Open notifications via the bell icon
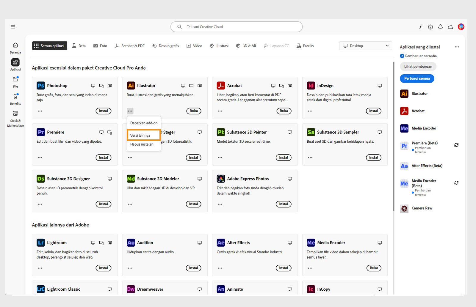Viewport: 476px width, 307px height. click(440, 27)
